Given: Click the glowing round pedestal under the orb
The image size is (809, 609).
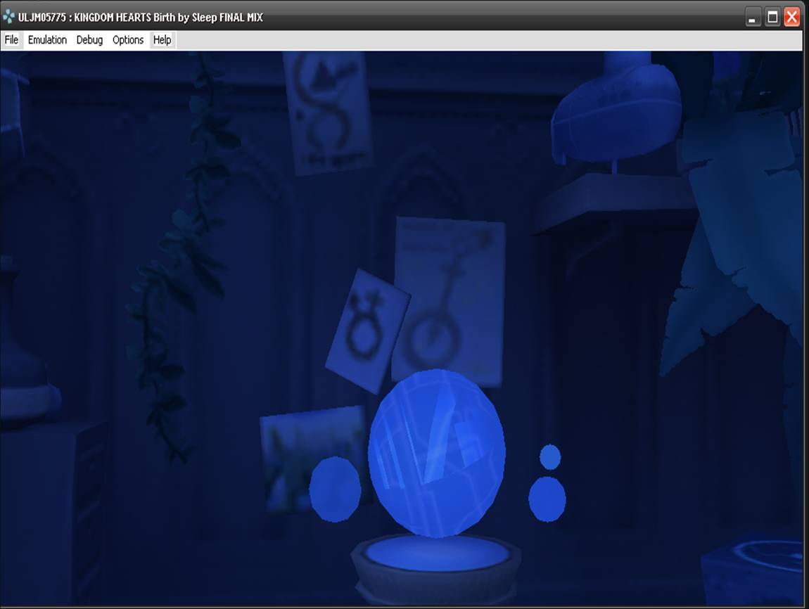Looking at the screenshot, I should (437, 554).
